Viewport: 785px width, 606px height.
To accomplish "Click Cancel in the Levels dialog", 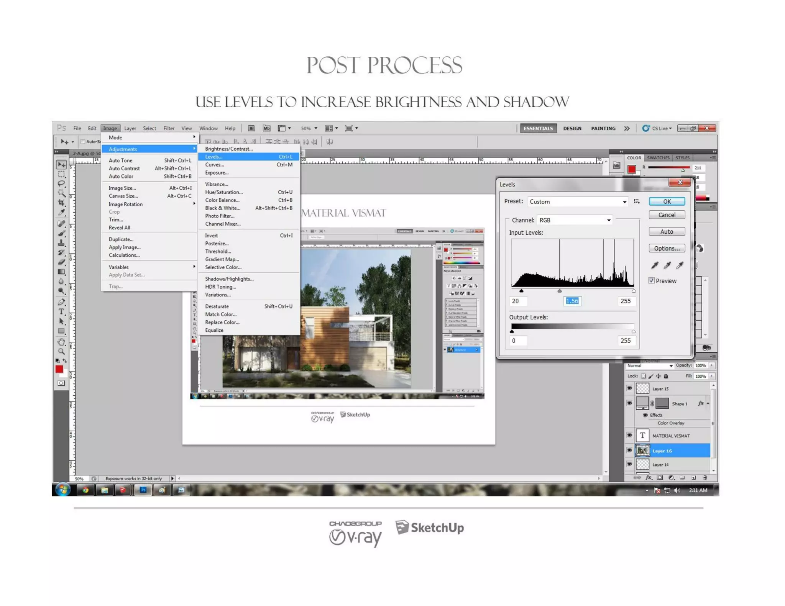I will [667, 215].
